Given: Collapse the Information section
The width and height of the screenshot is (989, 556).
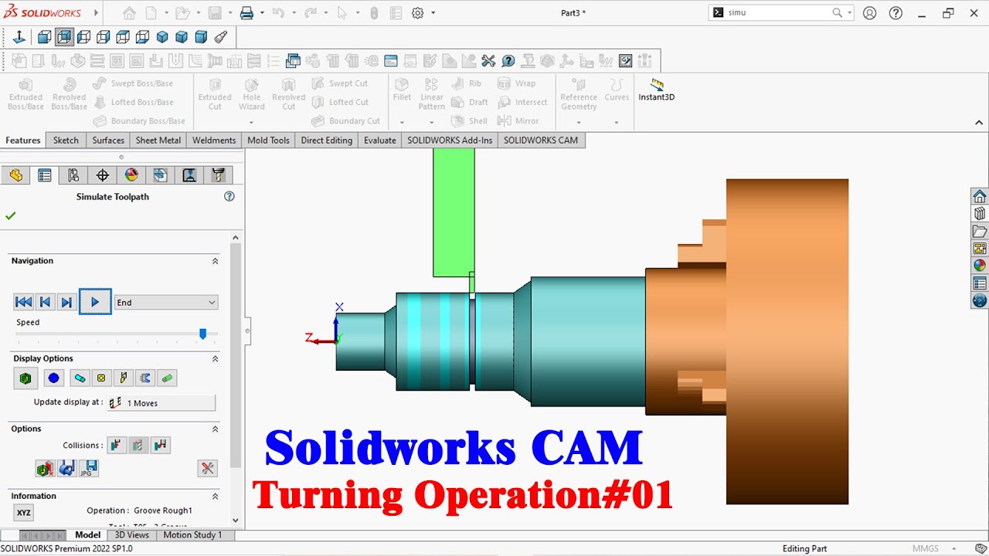Looking at the screenshot, I should point(215,496).
